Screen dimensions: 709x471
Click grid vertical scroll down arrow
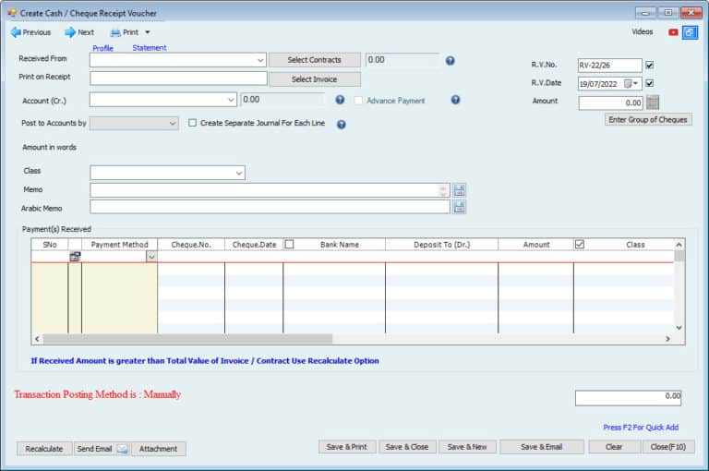(x=679, y=328)
